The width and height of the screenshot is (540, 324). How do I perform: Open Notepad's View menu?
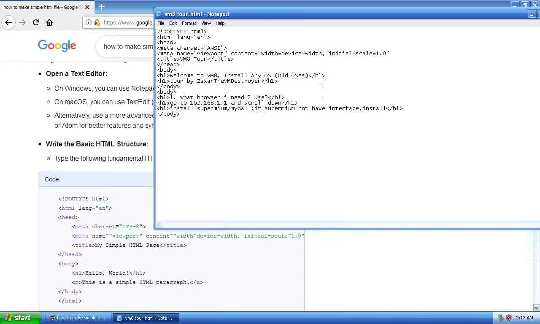(x=206, y=23)
